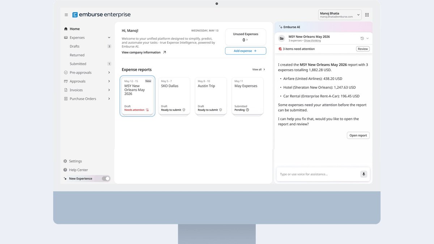The height and width of the screenshot is (244, 434).
Task: Click the Expenses card icon in sidebar
Action: [x=66, y=38]
